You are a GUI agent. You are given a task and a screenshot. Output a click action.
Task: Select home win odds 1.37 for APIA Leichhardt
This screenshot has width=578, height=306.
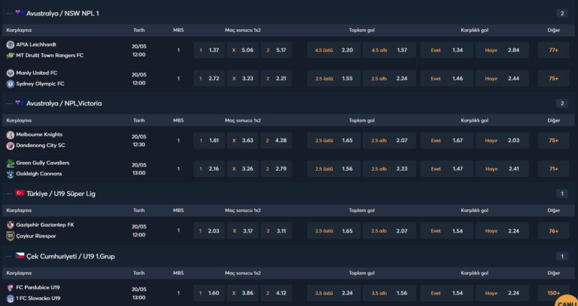[x=209, y=50]
